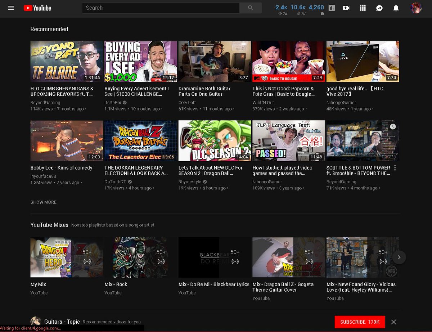This screenshot has height=332, width=432.
Task: Go to DaTruthDT channel
Action: point(115,182)
